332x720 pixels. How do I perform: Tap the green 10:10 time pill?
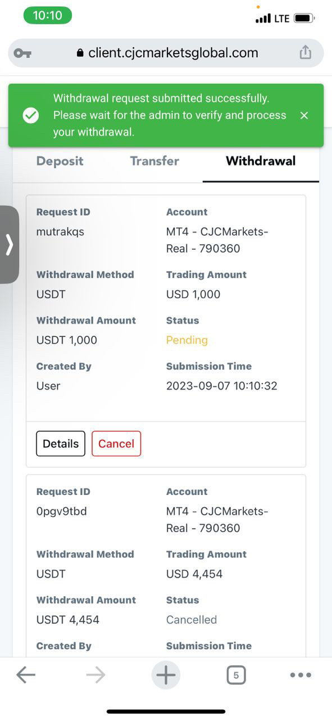48,16
